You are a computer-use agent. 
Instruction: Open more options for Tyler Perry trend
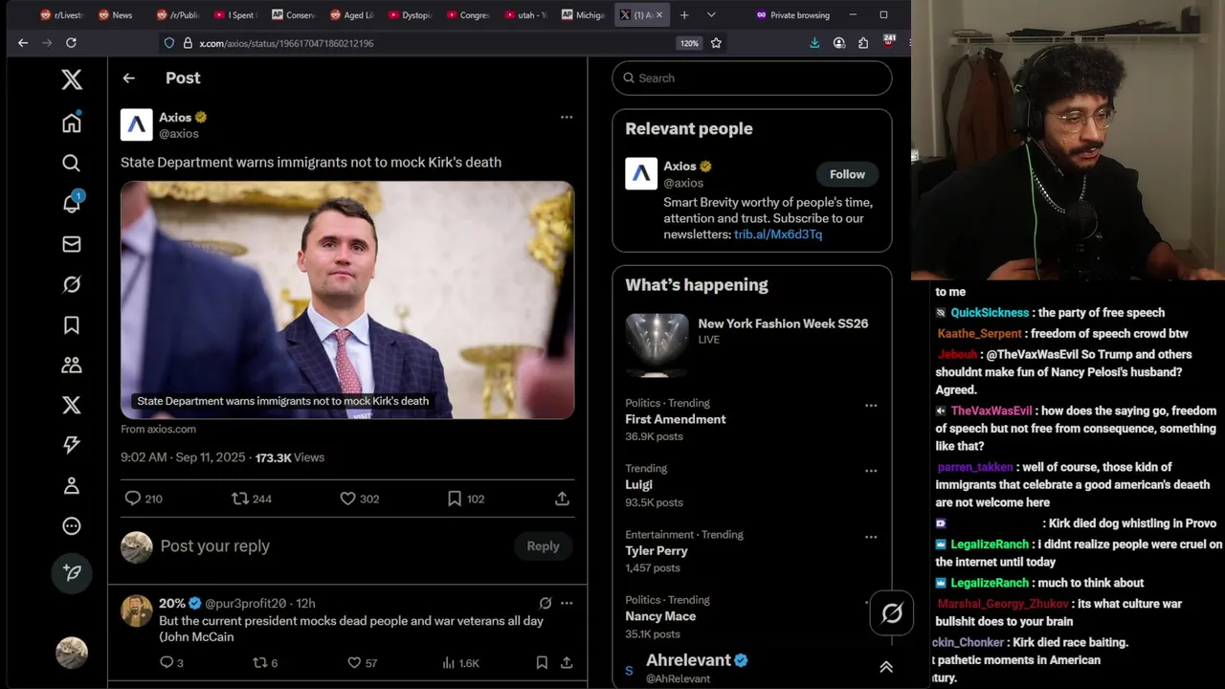tap(871, 537)
